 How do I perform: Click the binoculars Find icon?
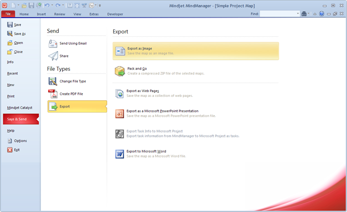304,14
